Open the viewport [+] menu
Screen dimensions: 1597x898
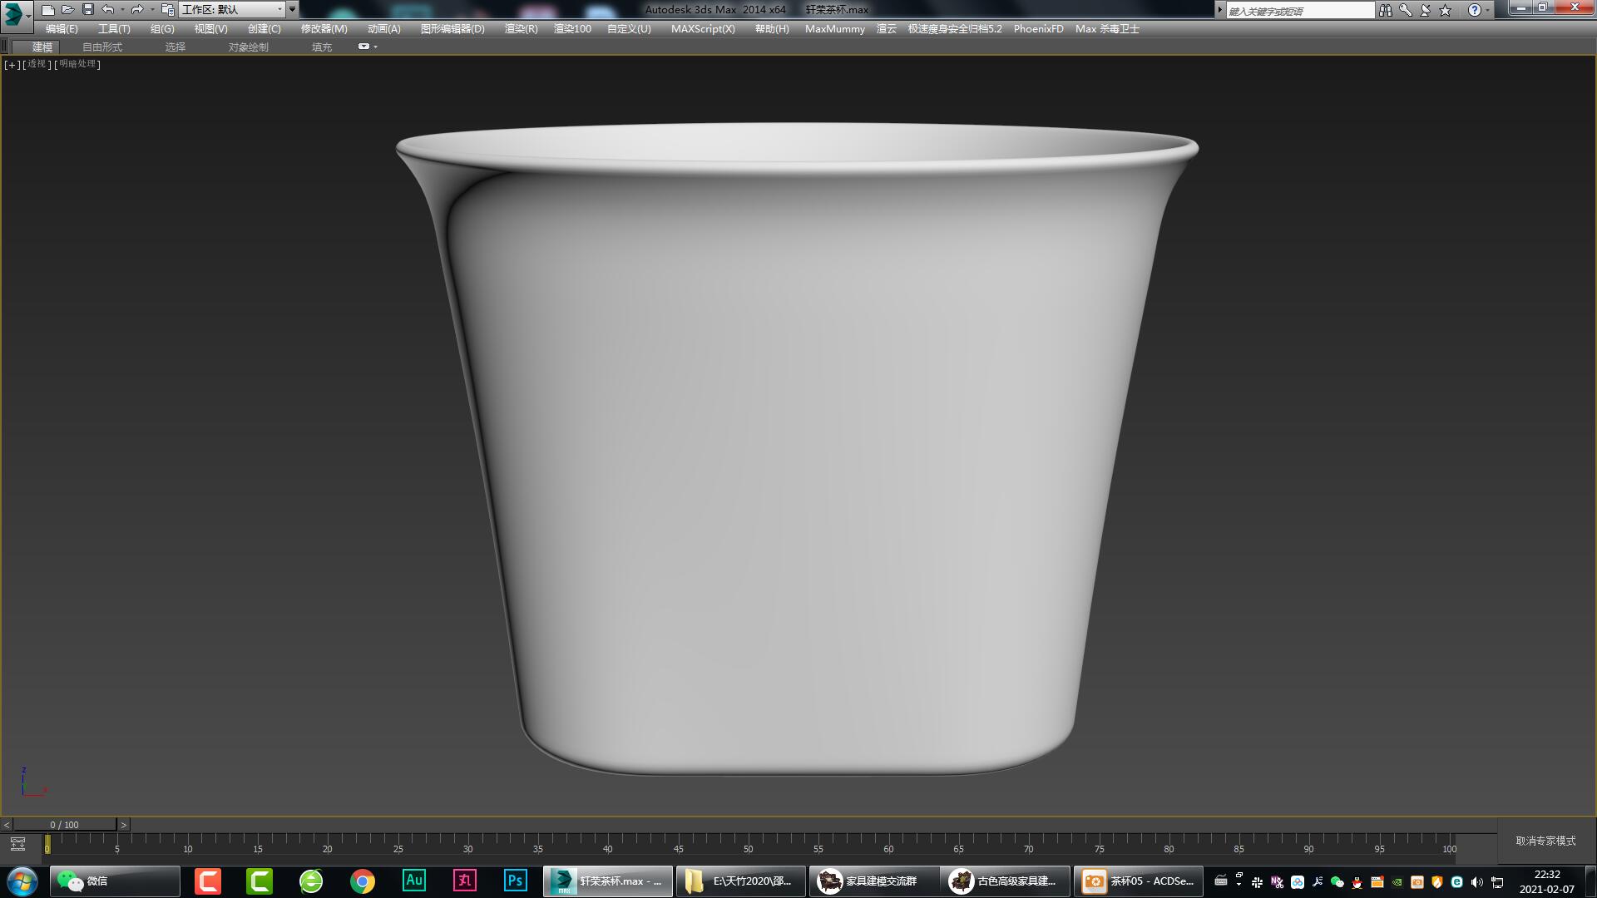[x=11, y=64]
